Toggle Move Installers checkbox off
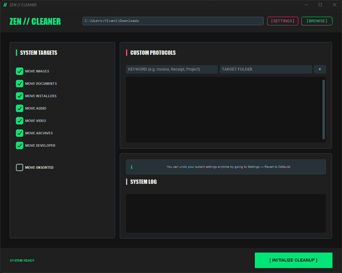342x273 pixels. (x=20, y=96)
